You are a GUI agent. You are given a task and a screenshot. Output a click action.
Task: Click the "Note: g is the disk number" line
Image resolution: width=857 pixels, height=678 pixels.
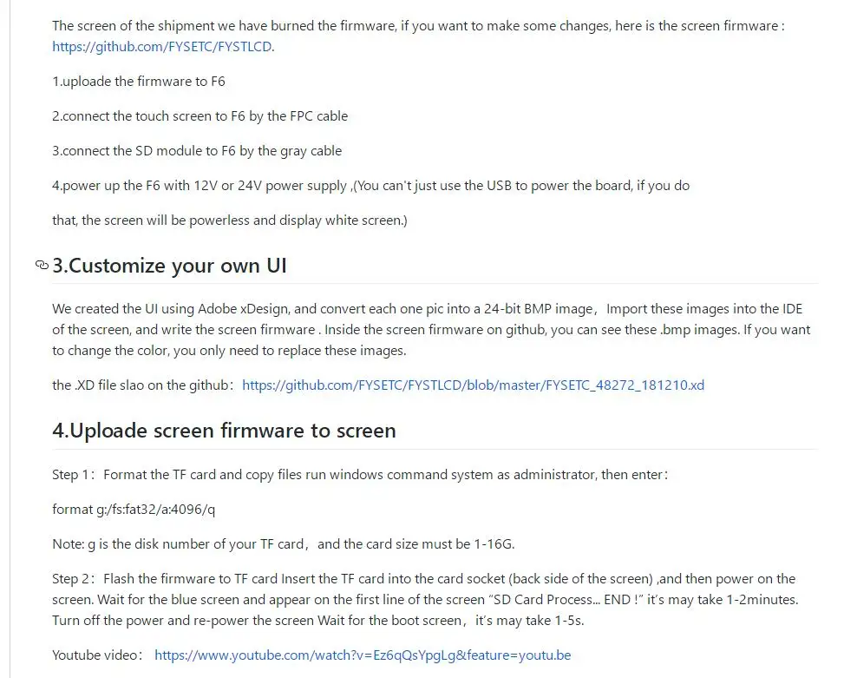(283, 544)
